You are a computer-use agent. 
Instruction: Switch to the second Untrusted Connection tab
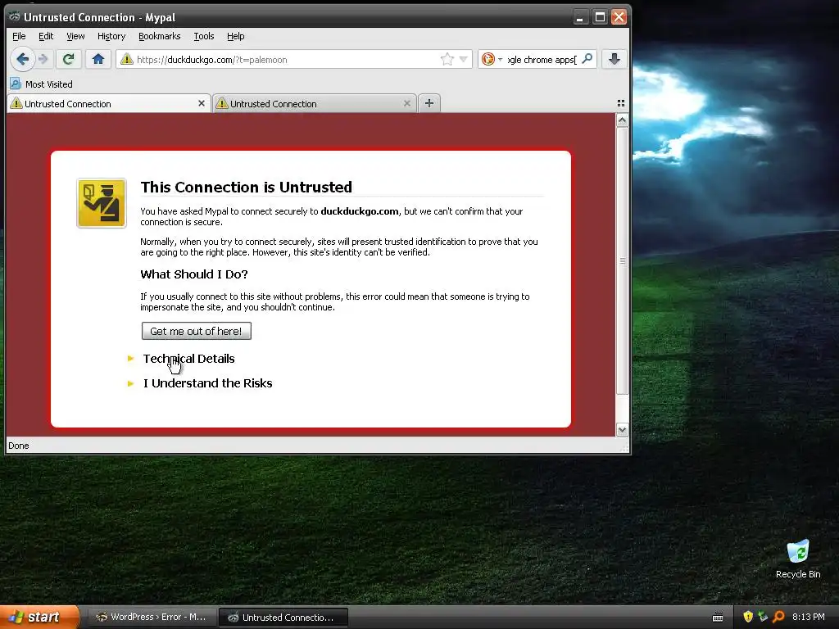(x=315, y=104)
